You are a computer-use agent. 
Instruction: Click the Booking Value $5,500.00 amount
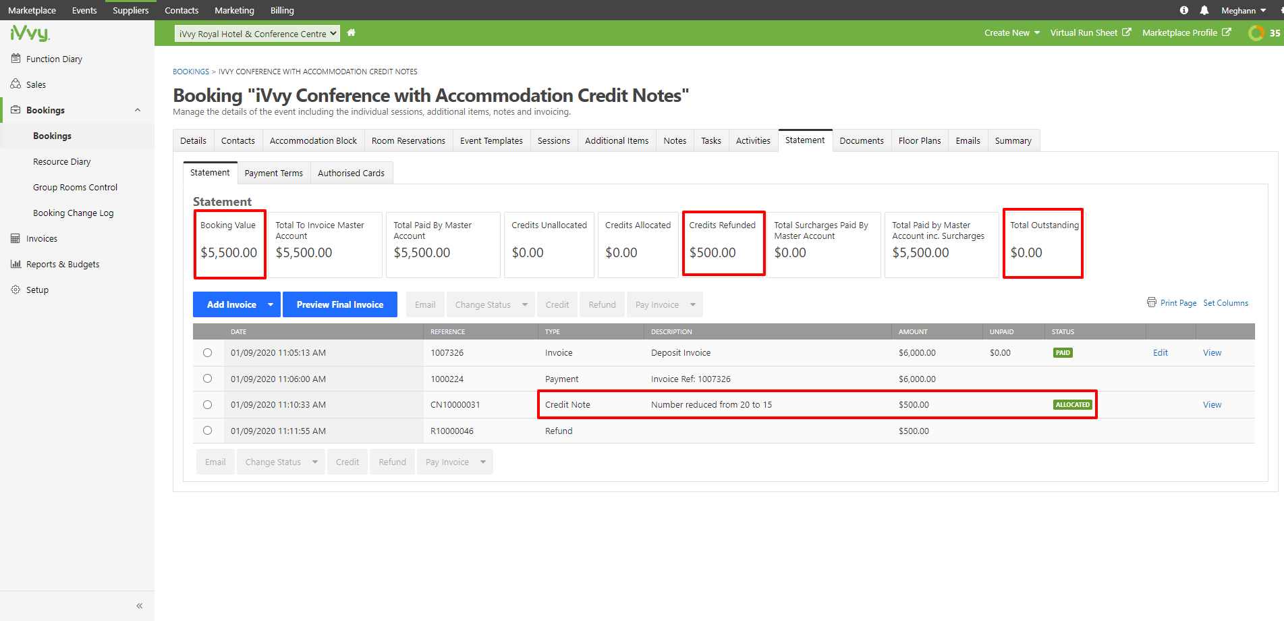click(x=229, y=252)
